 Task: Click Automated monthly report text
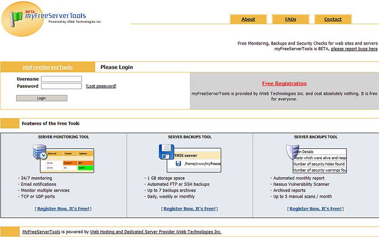(x=299, y=178)
